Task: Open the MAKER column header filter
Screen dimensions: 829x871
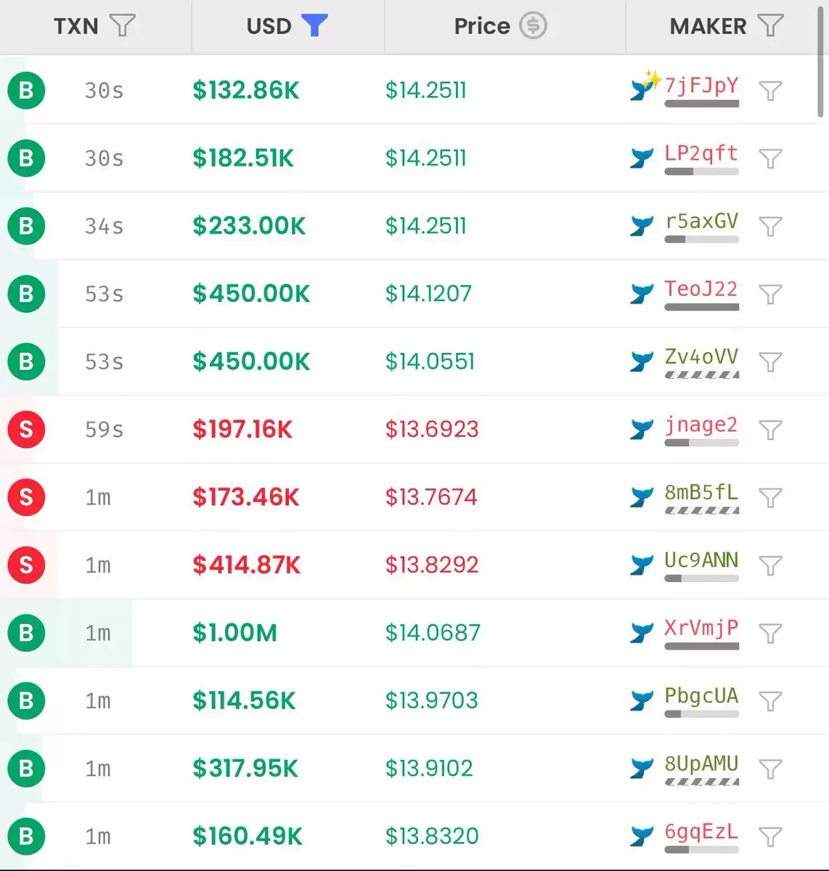Action: pos(770,25)
